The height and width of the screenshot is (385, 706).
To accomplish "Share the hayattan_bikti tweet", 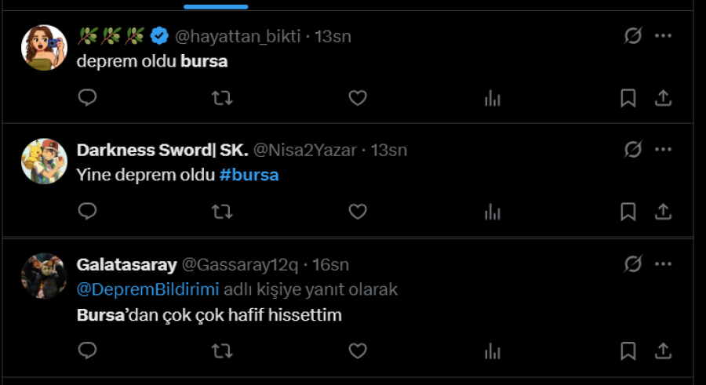I will pos(663,98).
